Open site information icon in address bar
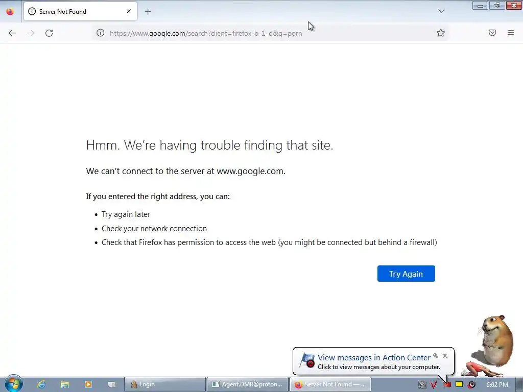Screen dimensions: 523x392 point(101,33)
